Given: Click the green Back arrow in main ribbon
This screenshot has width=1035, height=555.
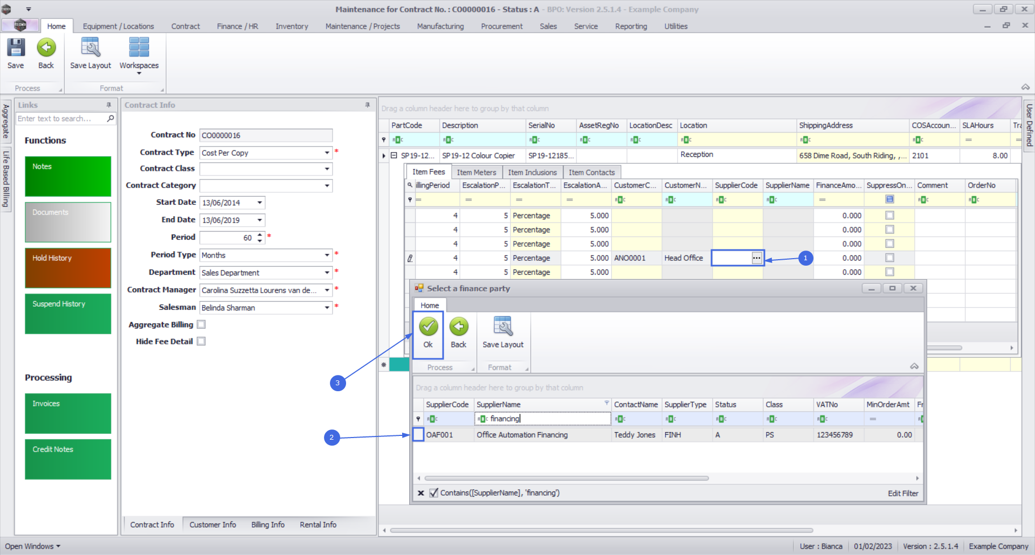Looking at the screenshot, I should [x=46, y=48].
